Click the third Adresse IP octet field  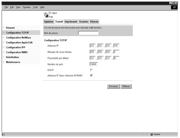108,46
